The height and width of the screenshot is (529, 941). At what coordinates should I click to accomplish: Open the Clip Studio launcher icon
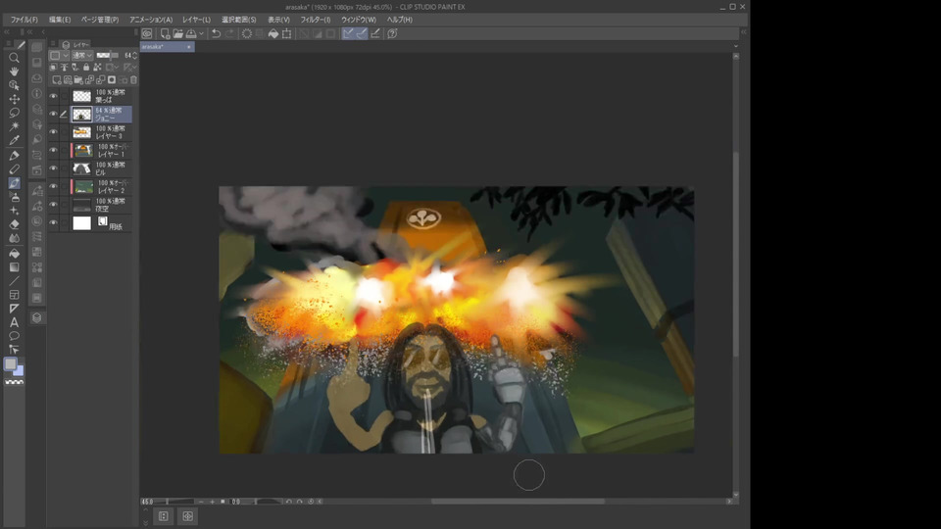[147, 33]
